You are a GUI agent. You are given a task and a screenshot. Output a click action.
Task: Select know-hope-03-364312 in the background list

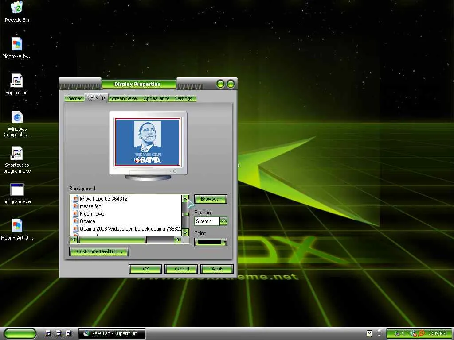pyautogui.click(x=104, y=199)
